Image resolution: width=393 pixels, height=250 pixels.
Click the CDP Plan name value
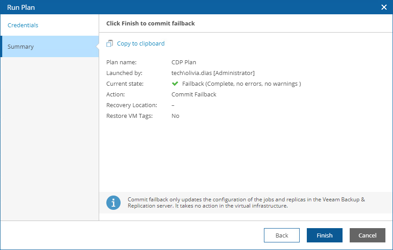[184, 62]
